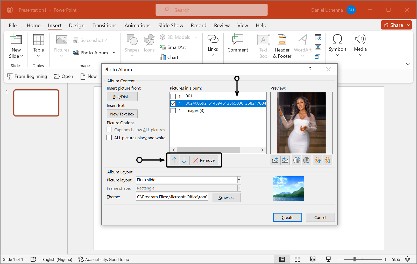
Task: Move the selected picture down in list
Action: tap(184, 160)
